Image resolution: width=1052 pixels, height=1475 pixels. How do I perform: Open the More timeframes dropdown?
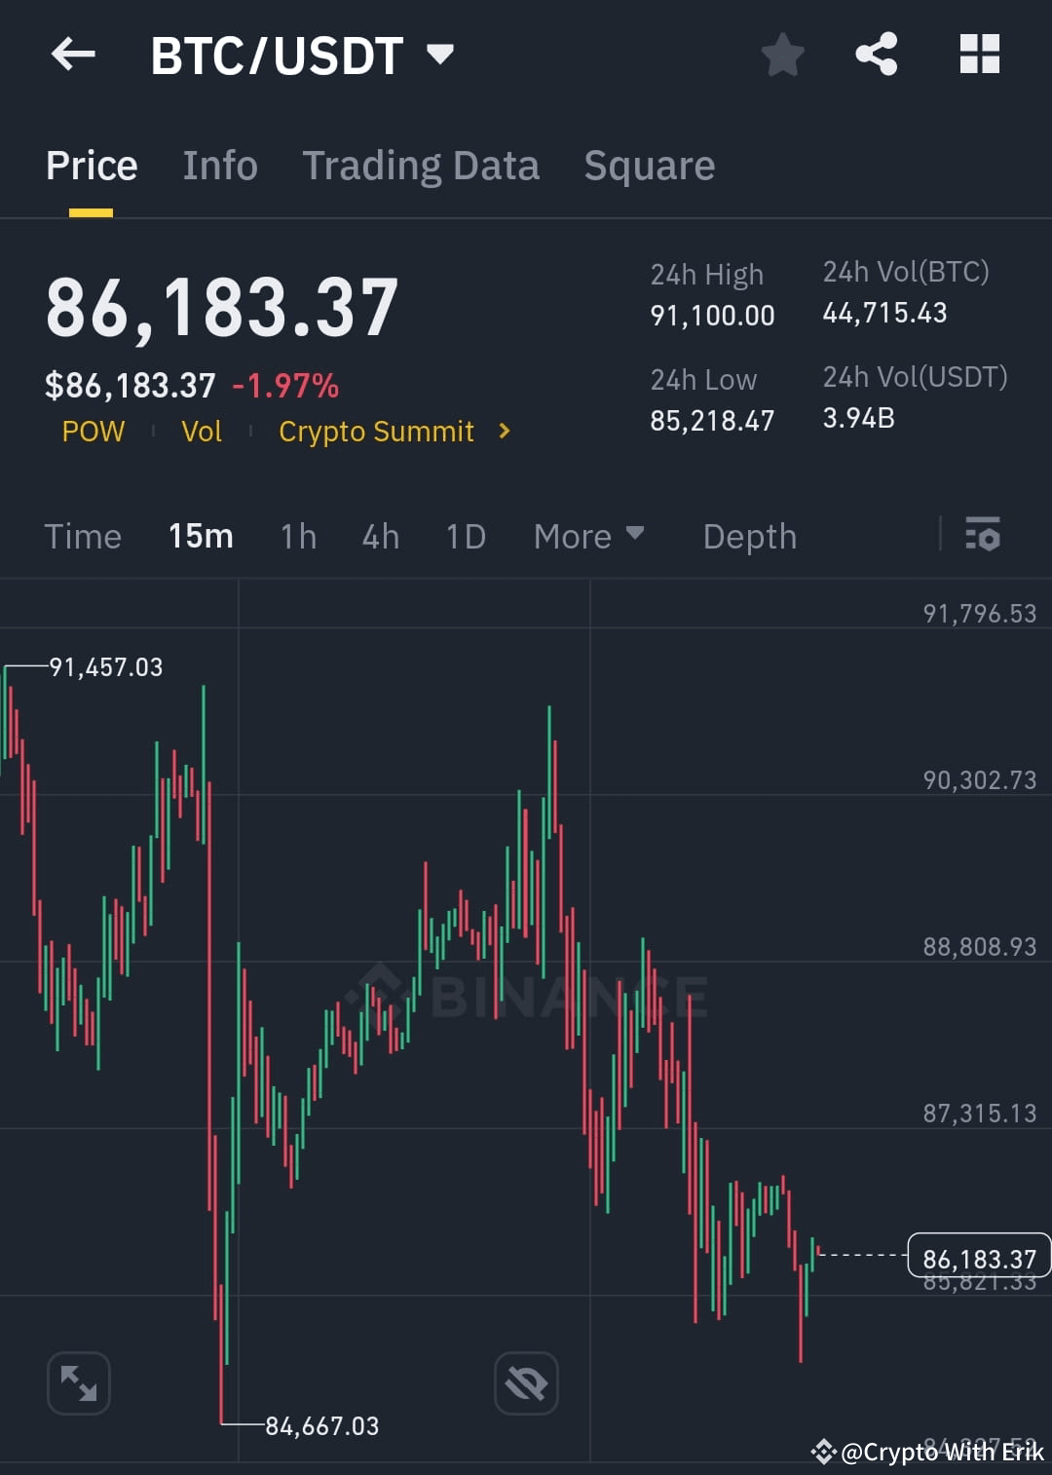(x=588, y=536)
